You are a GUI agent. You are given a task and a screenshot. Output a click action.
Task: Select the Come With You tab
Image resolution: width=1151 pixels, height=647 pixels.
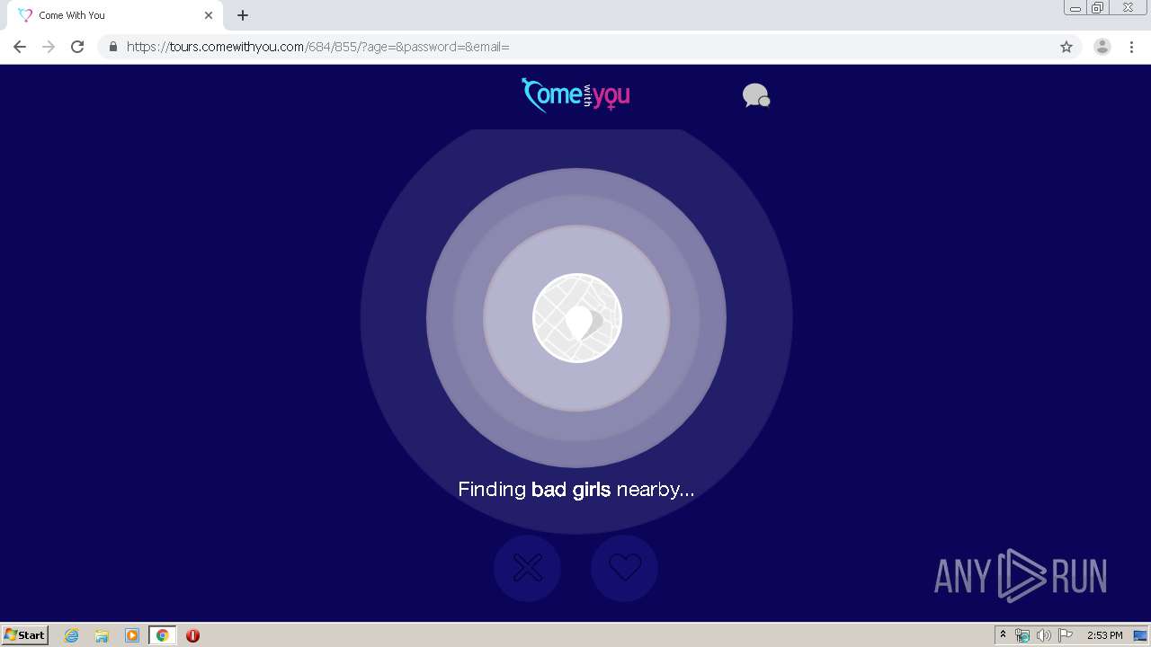tap(115, 15)
